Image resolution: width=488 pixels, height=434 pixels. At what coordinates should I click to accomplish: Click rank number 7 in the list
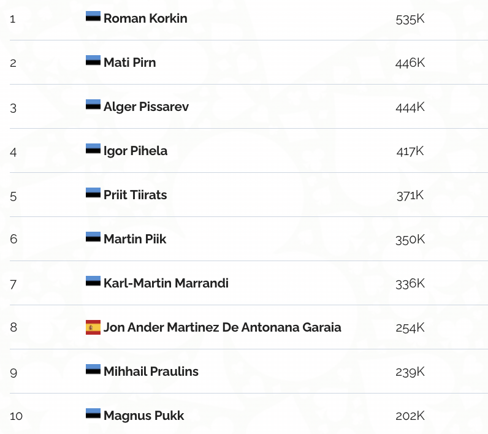pos(13,284)
